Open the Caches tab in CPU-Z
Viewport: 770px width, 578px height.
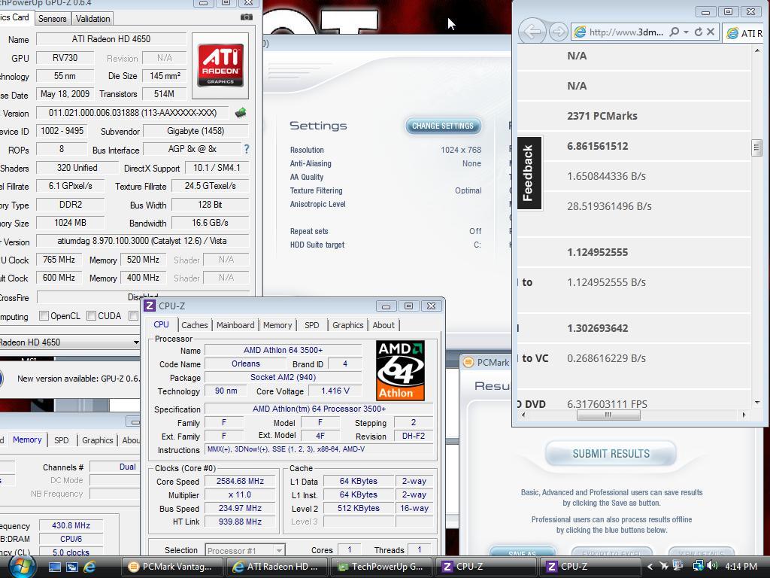point(195,325)
